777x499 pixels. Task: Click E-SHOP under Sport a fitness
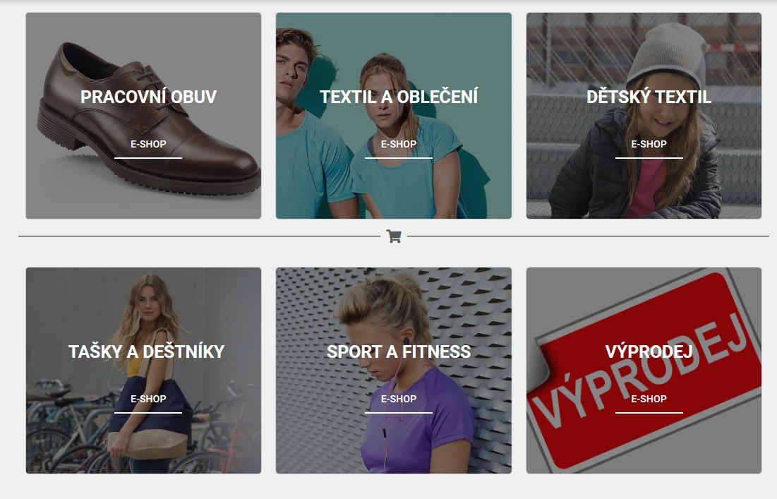[x=399, y=399]
